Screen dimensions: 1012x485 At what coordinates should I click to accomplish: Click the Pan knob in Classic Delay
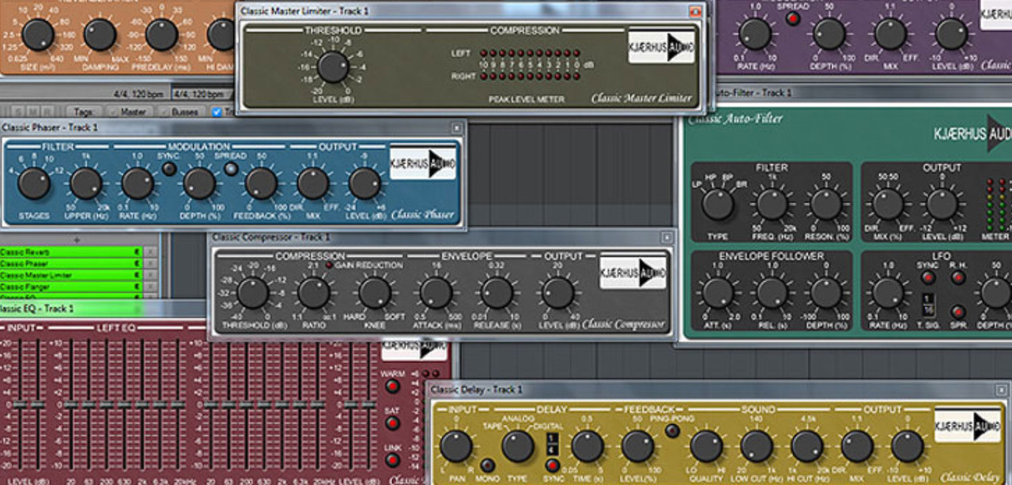(456, 446)
